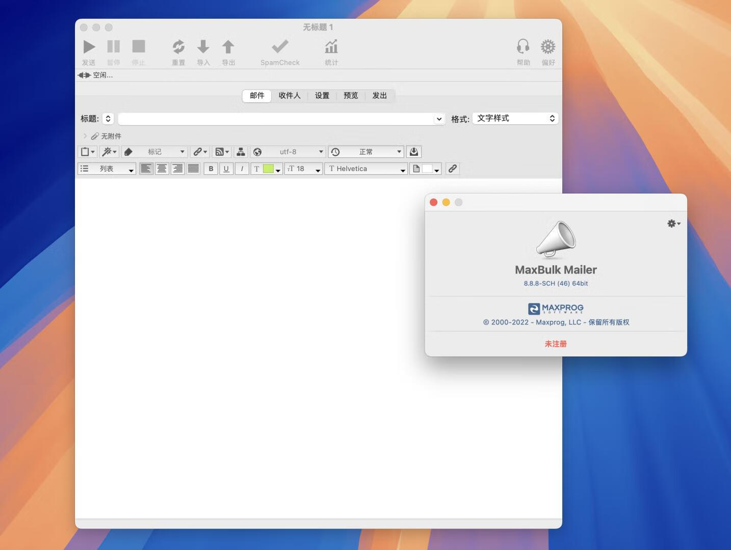Center align the text
The height and width of the screenshot is (550, 731).
(162, 169)
